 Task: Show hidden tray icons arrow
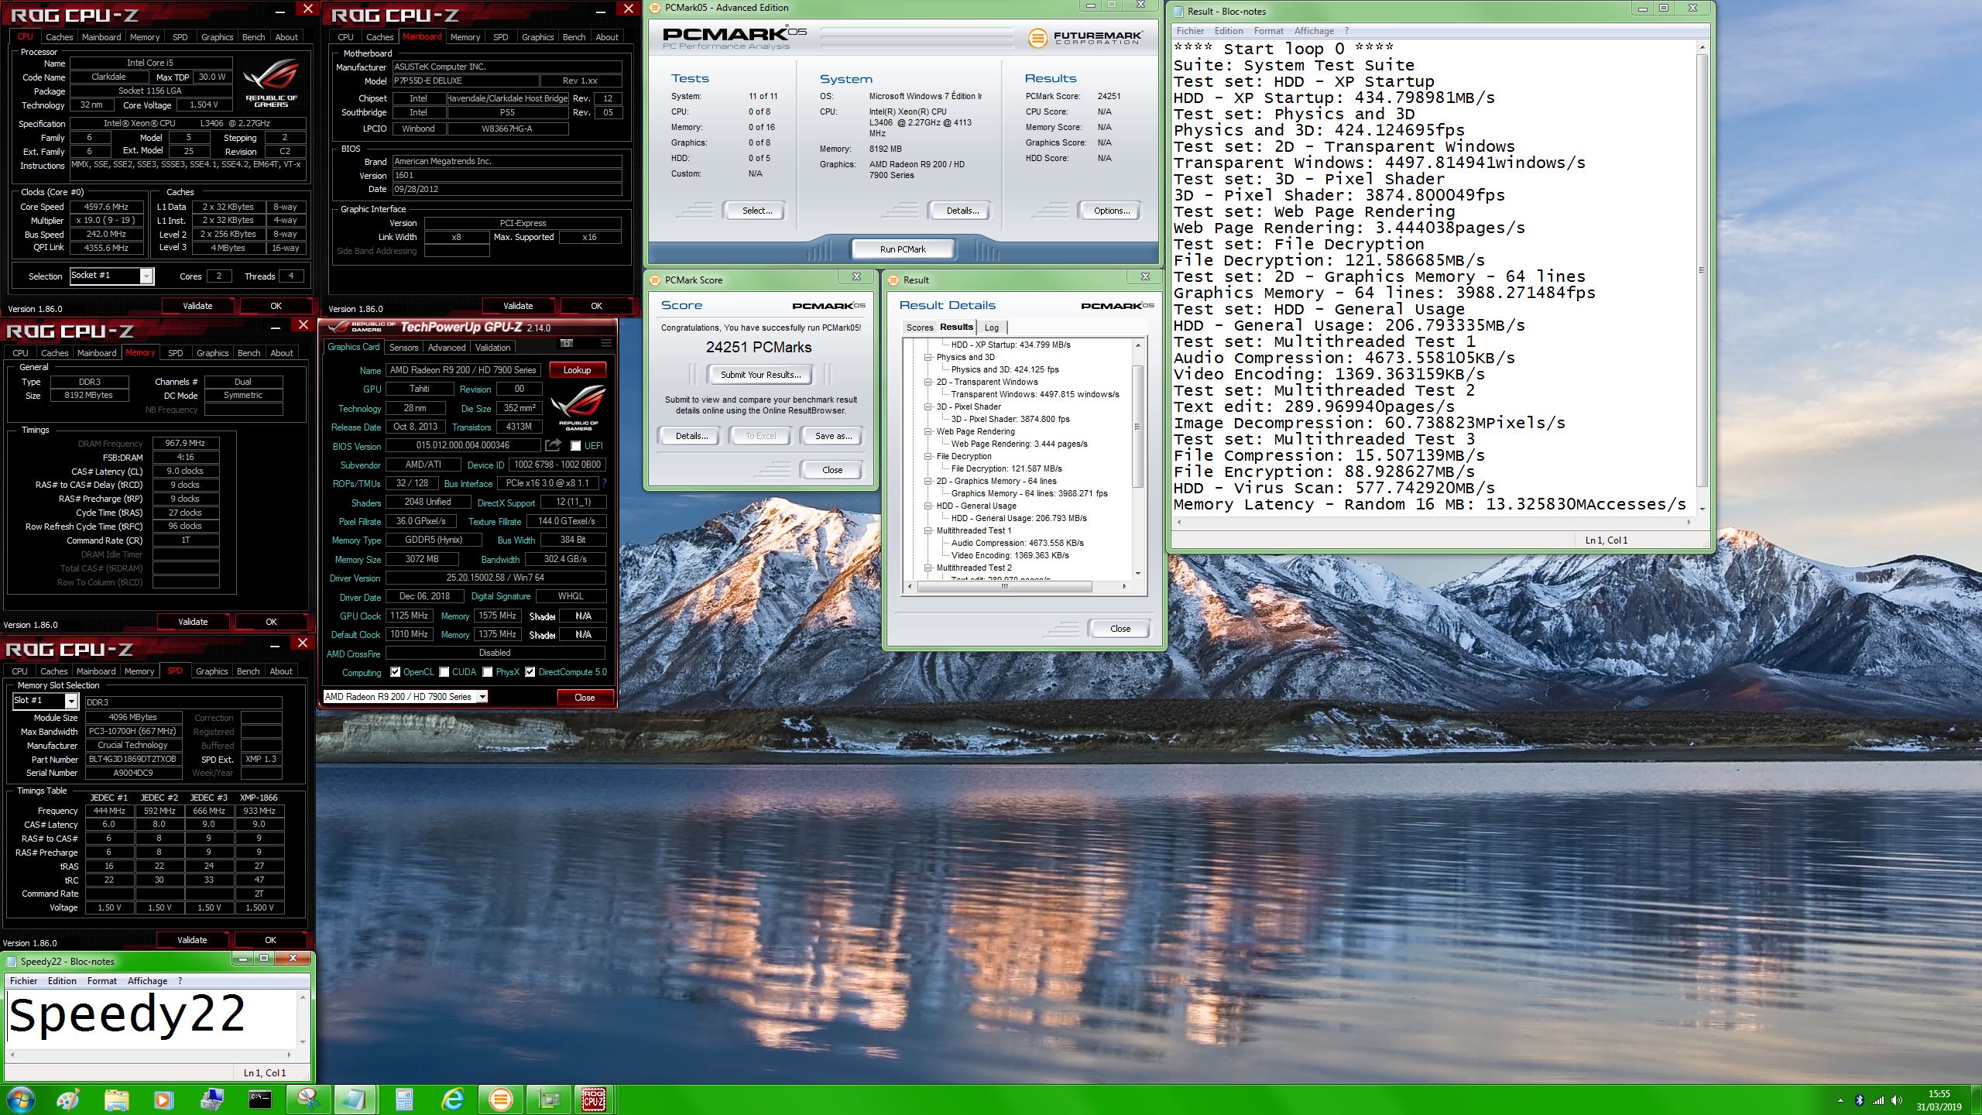(x=1840, y=1100)
